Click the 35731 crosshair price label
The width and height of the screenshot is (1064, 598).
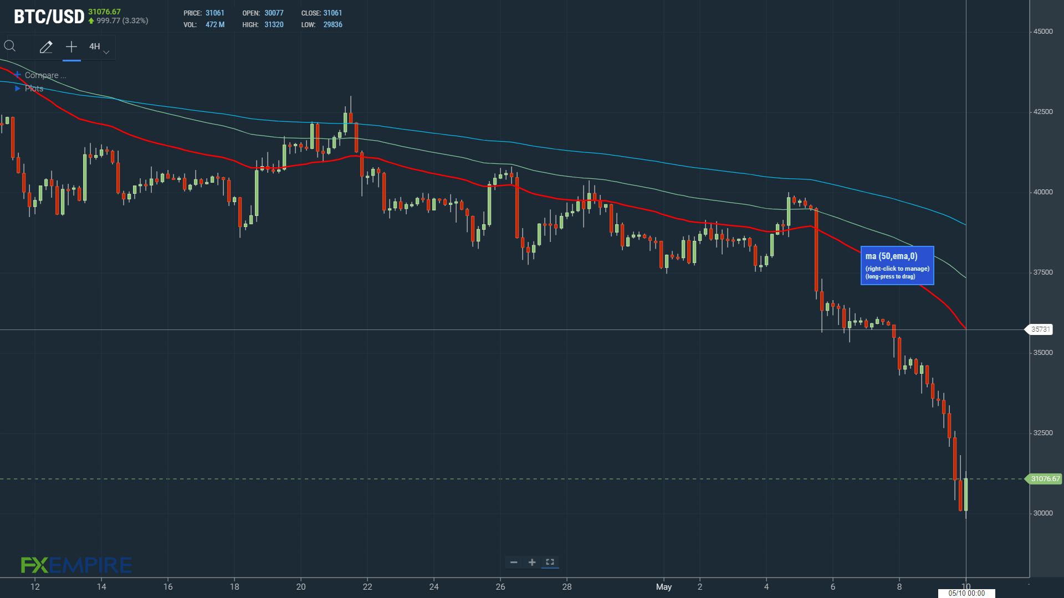tap(1040, 329)
